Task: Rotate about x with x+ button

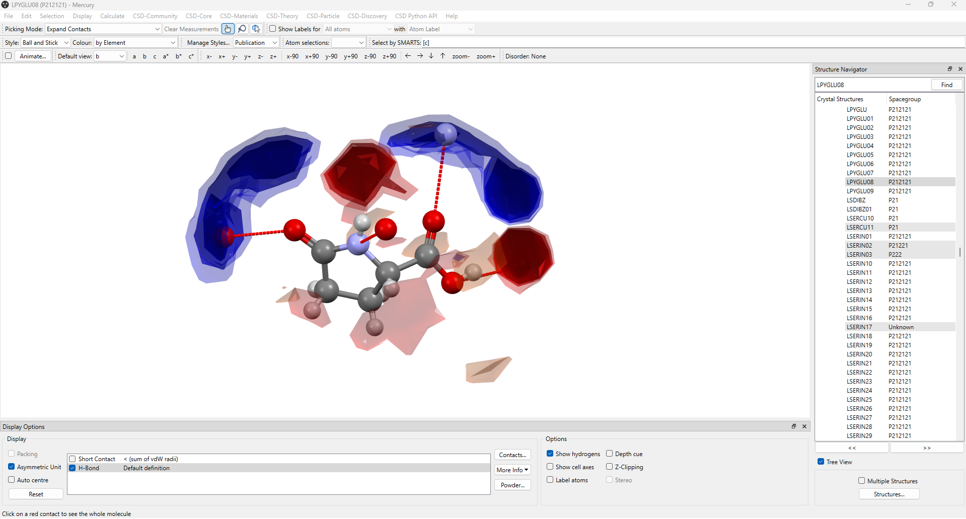Action: [222, 56]
